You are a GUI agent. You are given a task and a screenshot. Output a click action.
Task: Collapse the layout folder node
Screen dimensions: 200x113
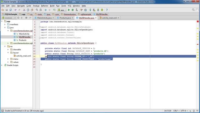pos(8,53)
